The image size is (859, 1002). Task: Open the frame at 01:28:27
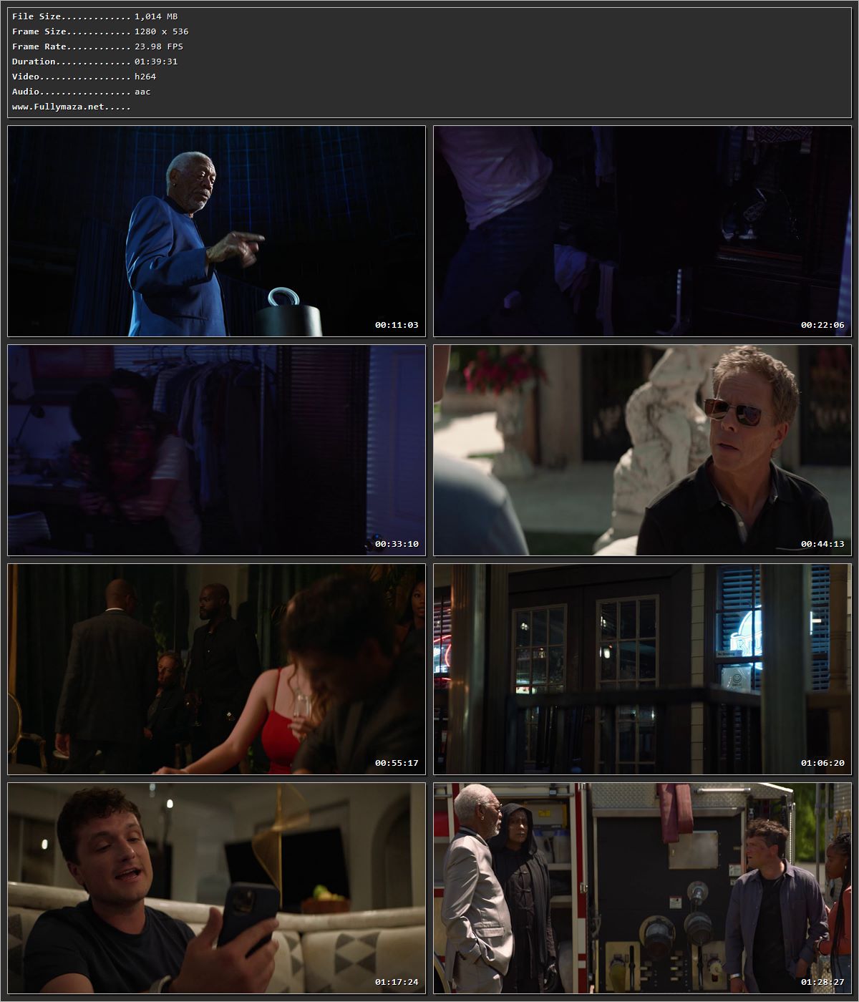642,888
